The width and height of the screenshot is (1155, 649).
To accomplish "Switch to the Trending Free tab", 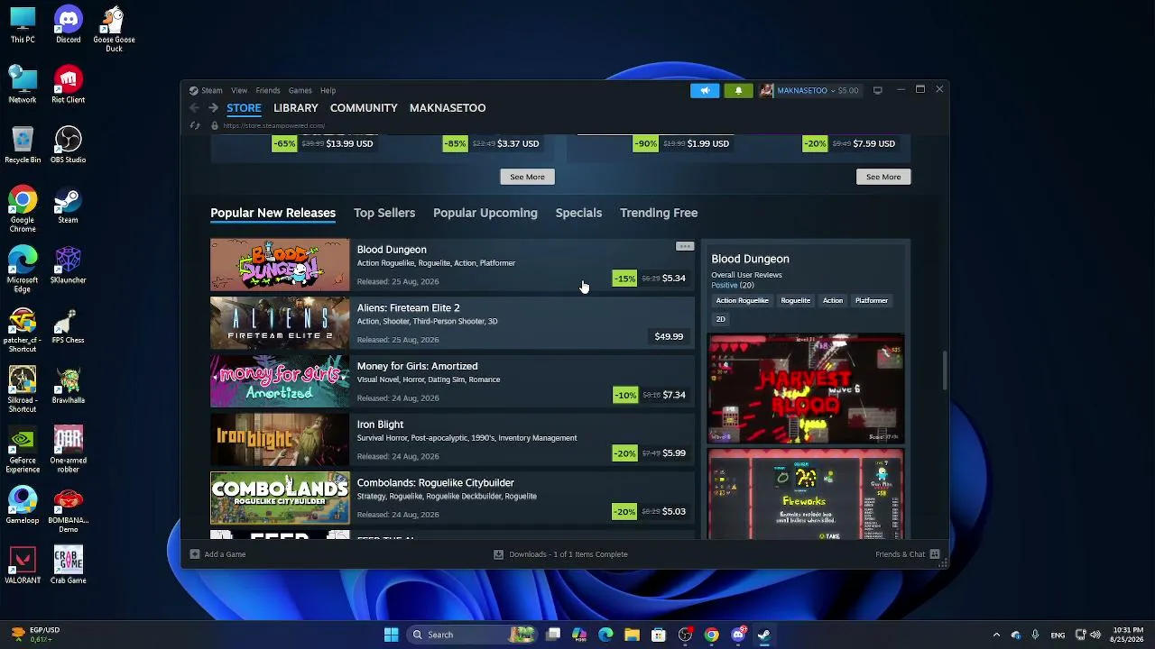I will 659,213.
